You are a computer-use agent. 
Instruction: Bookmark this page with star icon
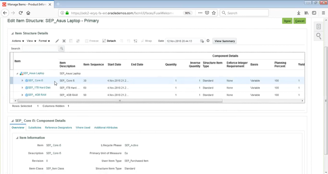pos(213,13)
